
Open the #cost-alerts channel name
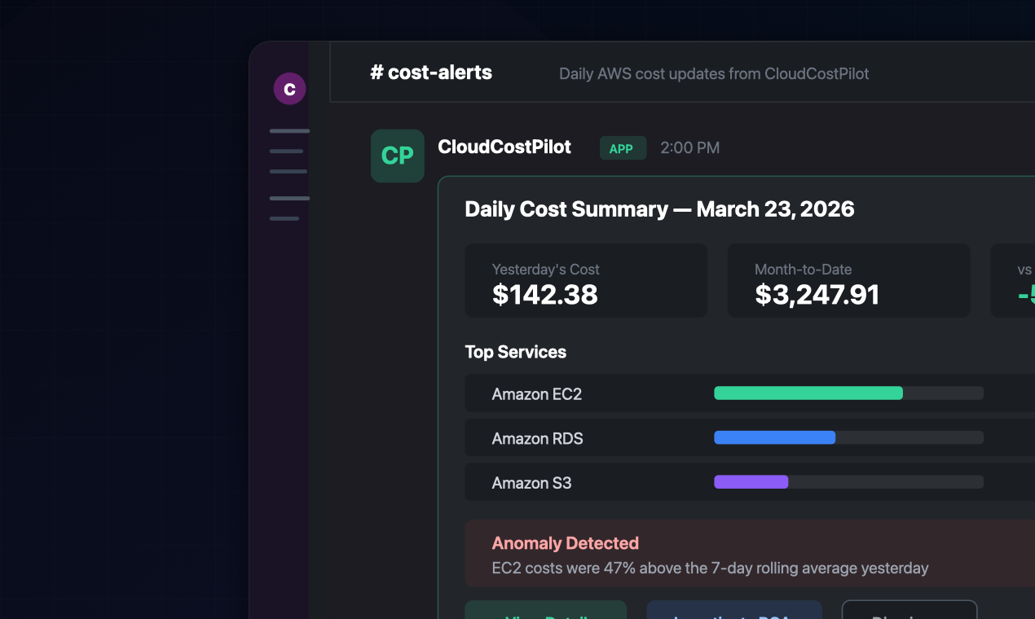click(x=431, y=72)
